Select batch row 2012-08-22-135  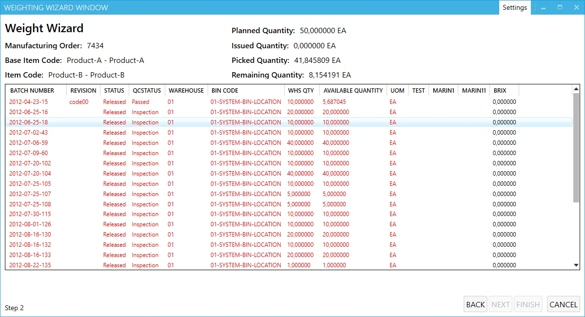[30, 265]
